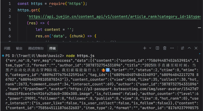Close the terminal panel
This screenshot has height=111, width=203.
click(196, 48)
